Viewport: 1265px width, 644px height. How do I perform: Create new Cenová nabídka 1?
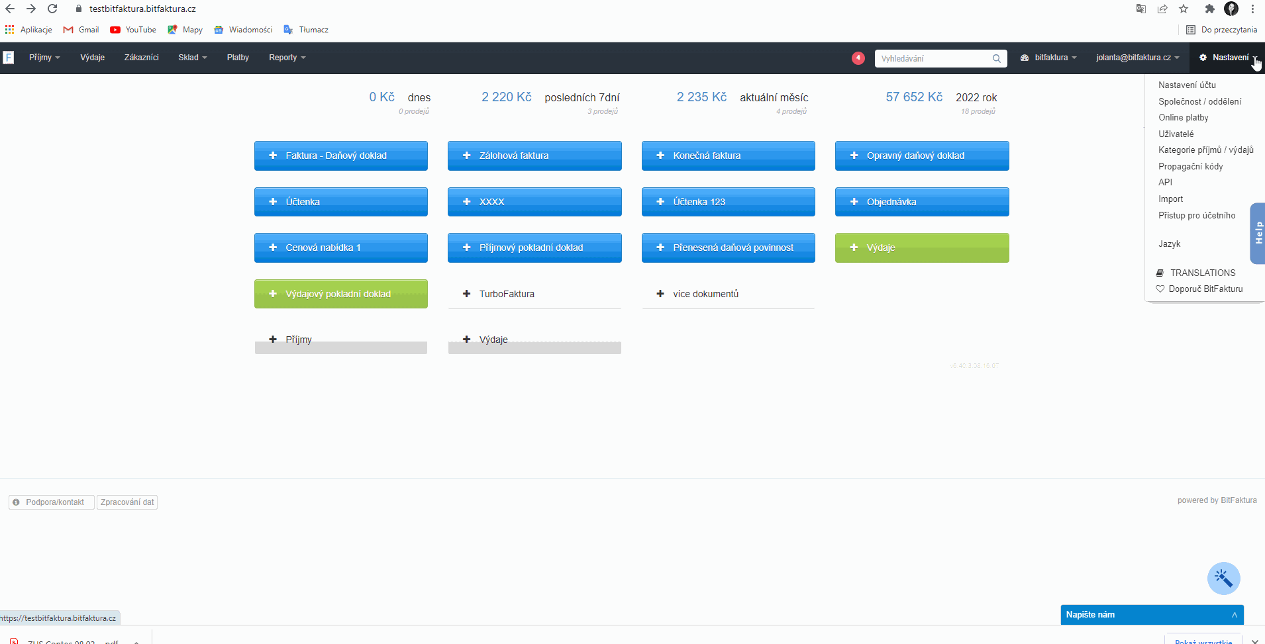point(341,248)
